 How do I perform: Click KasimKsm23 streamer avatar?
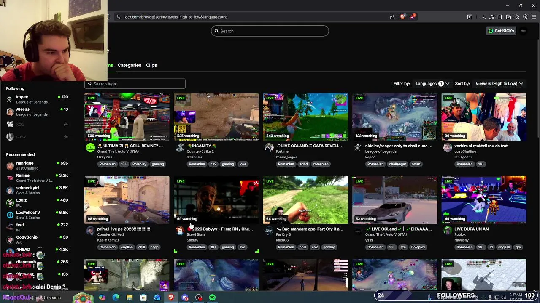pyautogui.click(x=90, y=230)
